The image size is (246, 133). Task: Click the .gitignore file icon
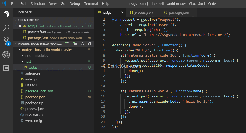[x=22, y=73]
